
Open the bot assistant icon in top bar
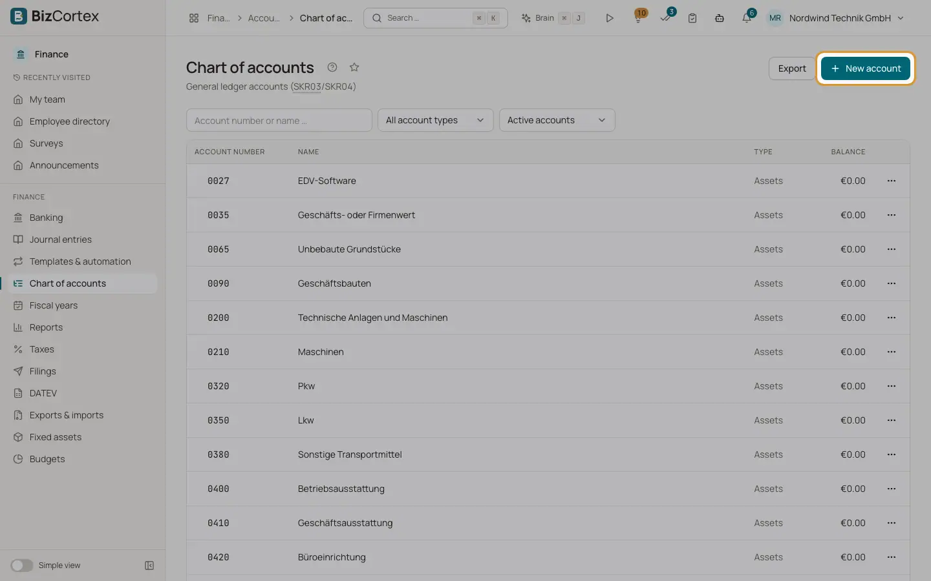click(720, 18)
